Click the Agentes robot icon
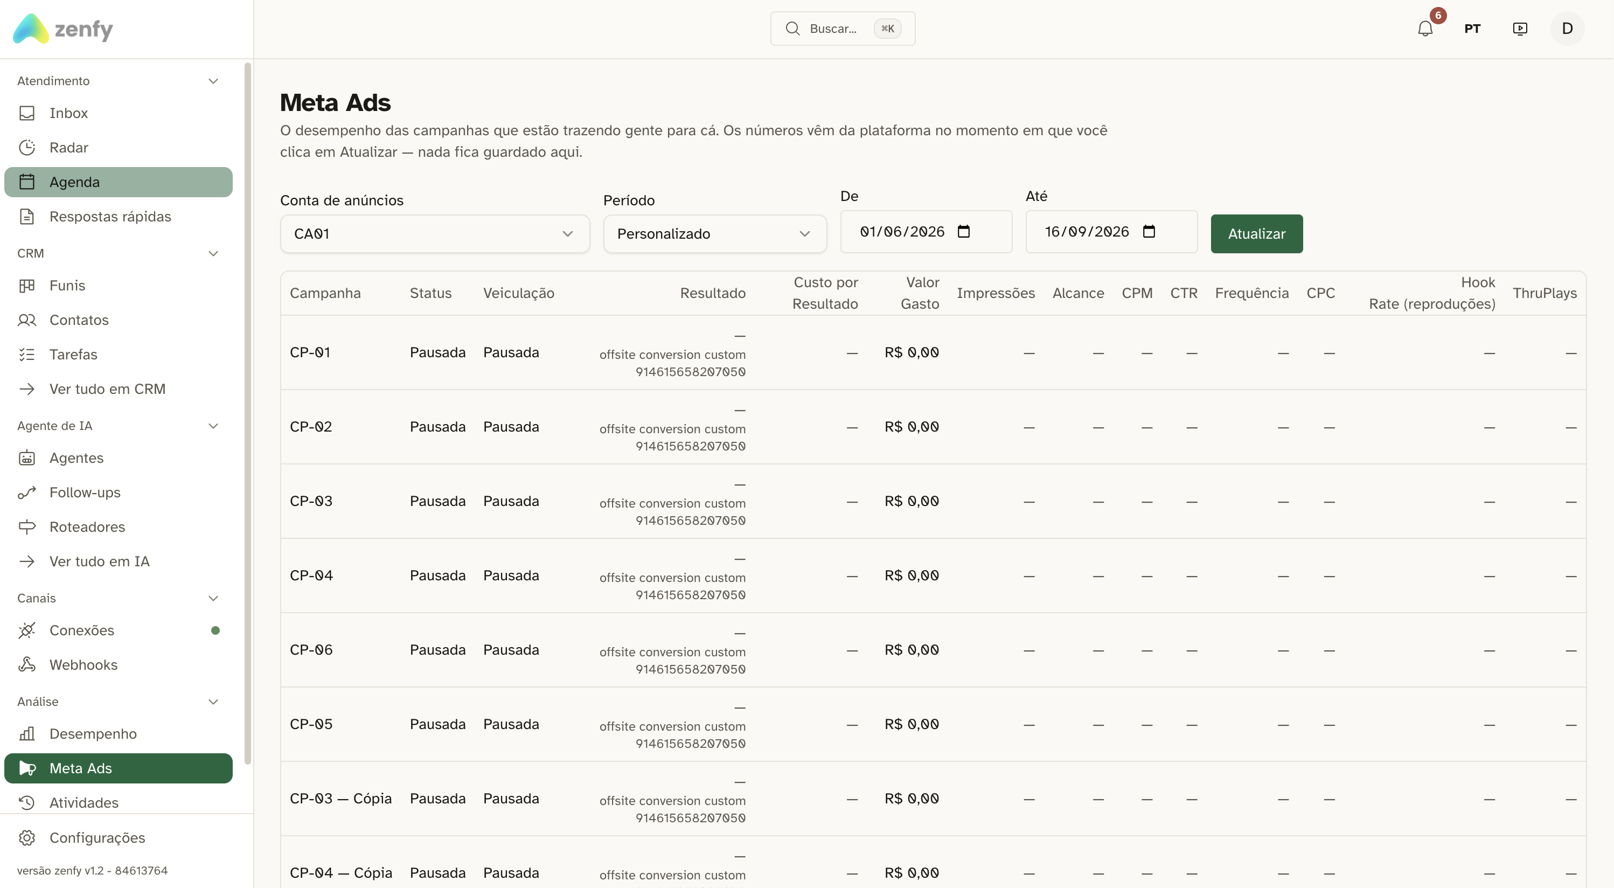 [27, 458]
